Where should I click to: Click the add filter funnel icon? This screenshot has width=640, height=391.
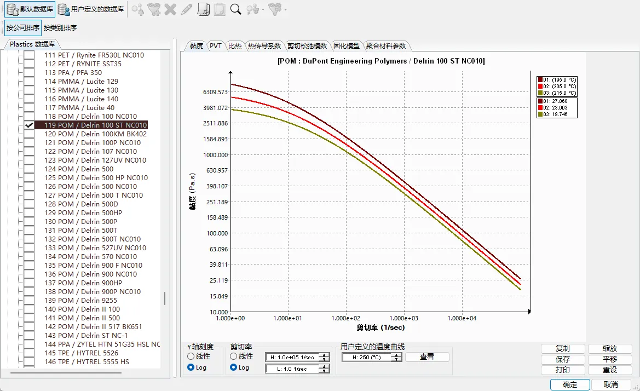coord(154,9)
